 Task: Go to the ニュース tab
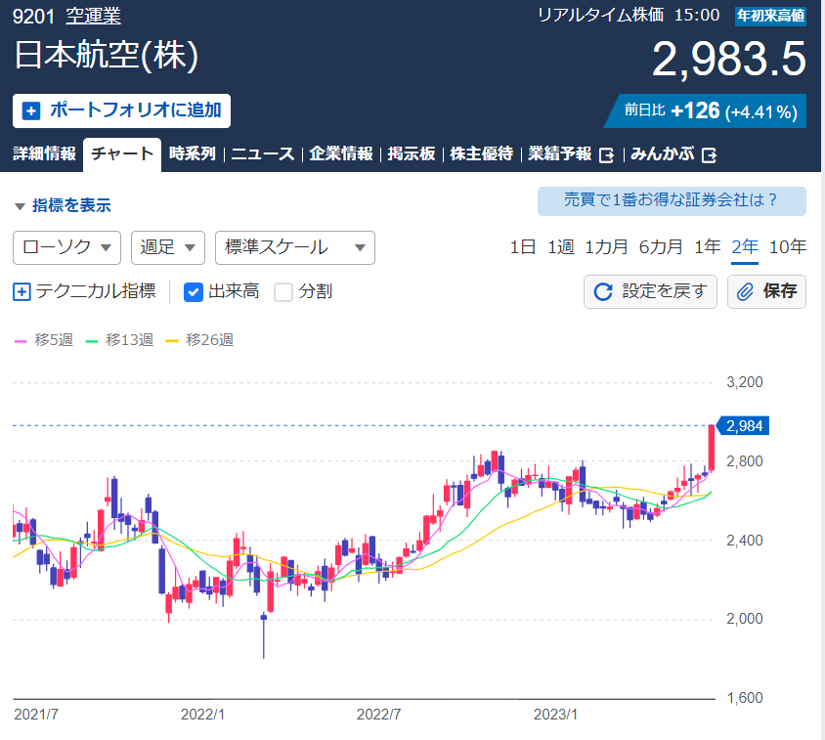pos(263,153)
